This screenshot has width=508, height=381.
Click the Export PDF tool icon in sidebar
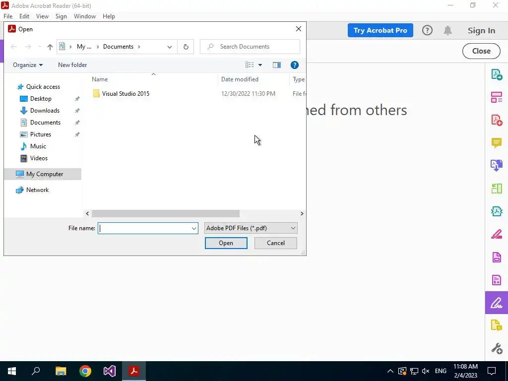[496, 74]
